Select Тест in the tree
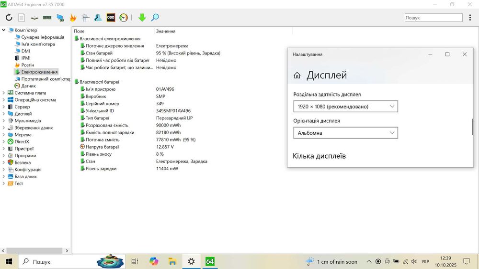This screenshot has width=479, height=269. (19, 183)
